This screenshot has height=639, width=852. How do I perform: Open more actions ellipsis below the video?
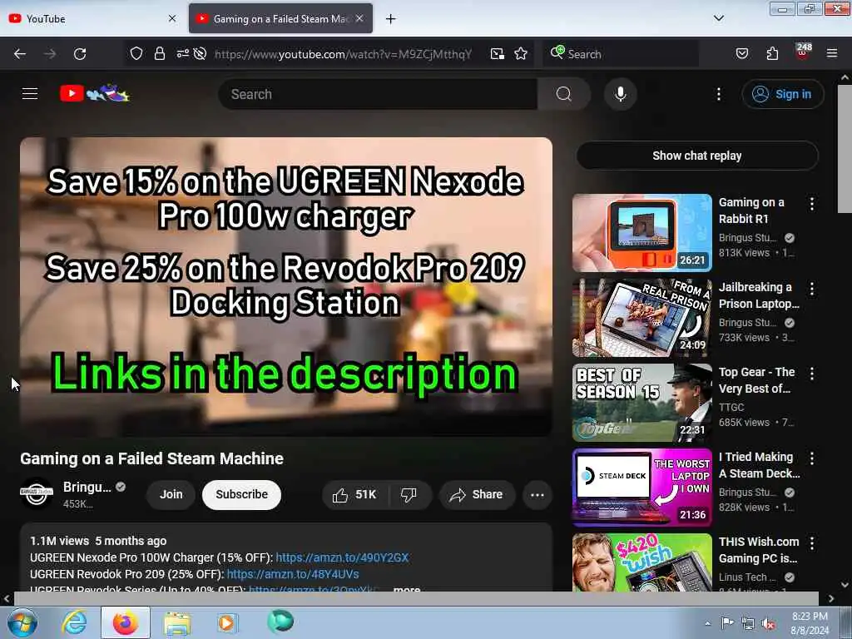pyautogui.click(x=537, y=495)
